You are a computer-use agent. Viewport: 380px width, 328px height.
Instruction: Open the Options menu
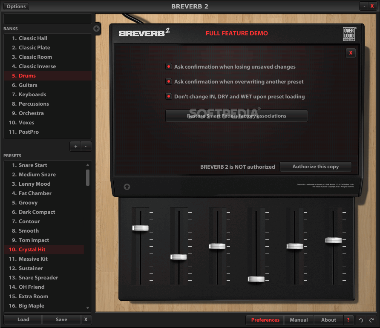16,6
